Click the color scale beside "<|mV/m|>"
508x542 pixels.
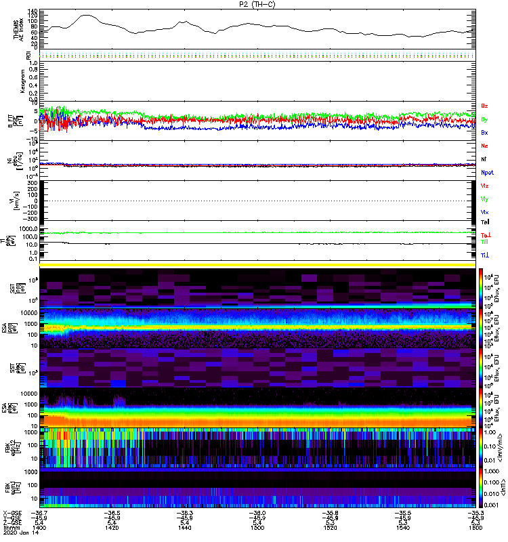(x=481, y=448)
